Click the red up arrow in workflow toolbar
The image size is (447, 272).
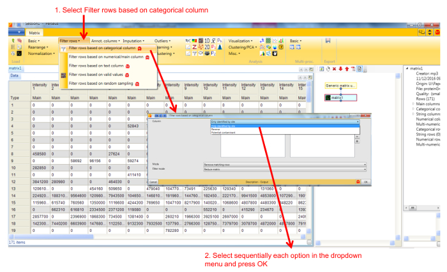345,68
